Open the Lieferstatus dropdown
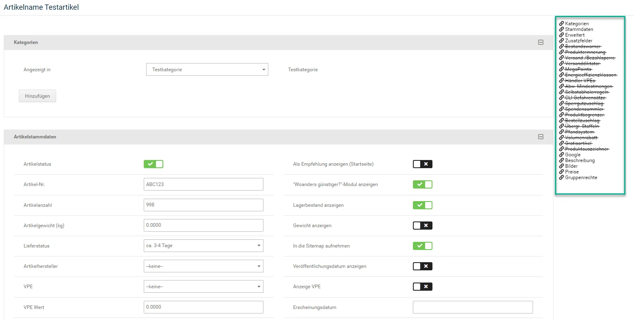Screen dimensions: 634x320 tap(204, 246)
